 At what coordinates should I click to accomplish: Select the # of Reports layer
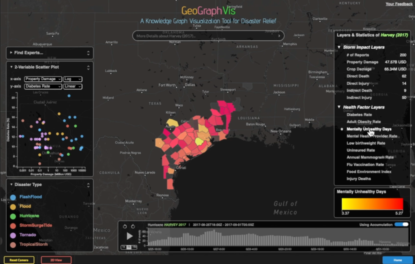coord(357,55)
